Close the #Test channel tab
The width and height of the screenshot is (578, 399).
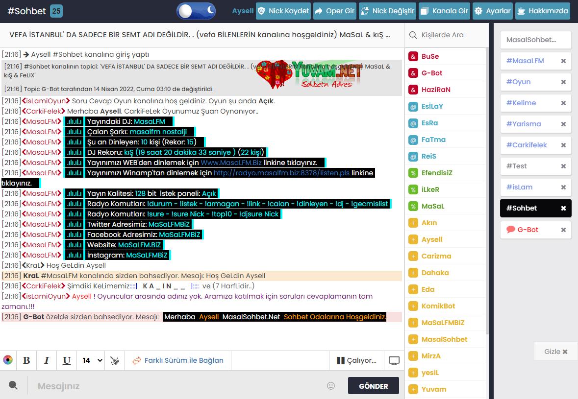click(563, 166)
